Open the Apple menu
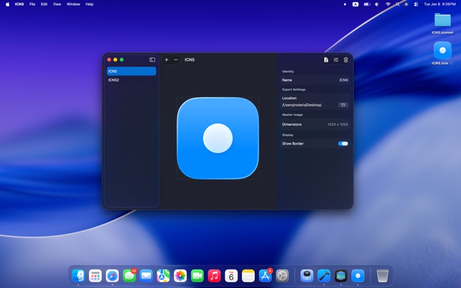The width and height of the screenshot is (461, 288). (x=7, y=4)
